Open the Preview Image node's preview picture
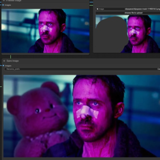 [45, 31]
